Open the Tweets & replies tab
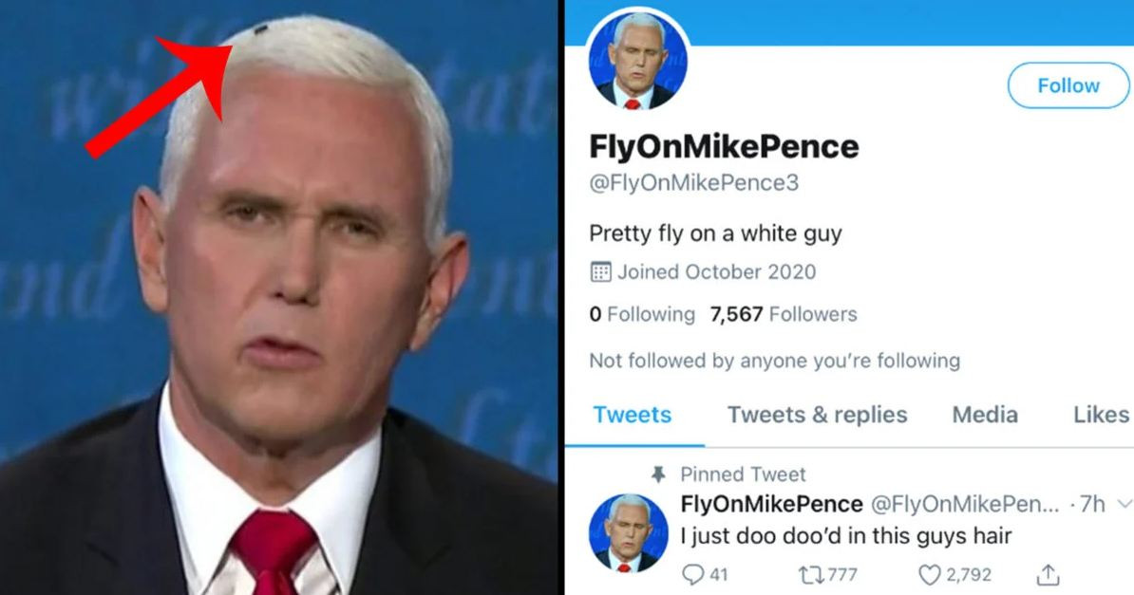 coord(817,415)
